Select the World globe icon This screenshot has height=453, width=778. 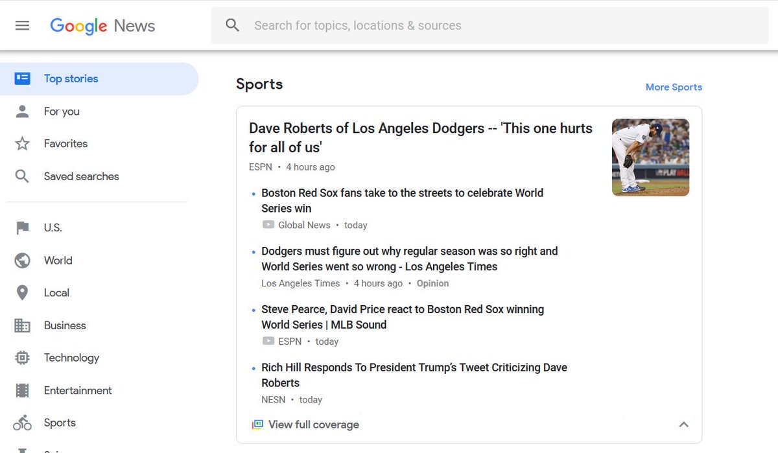click(22, 260)
